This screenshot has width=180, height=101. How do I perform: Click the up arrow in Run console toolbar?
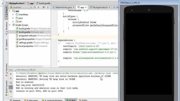(x=11, y=74)
